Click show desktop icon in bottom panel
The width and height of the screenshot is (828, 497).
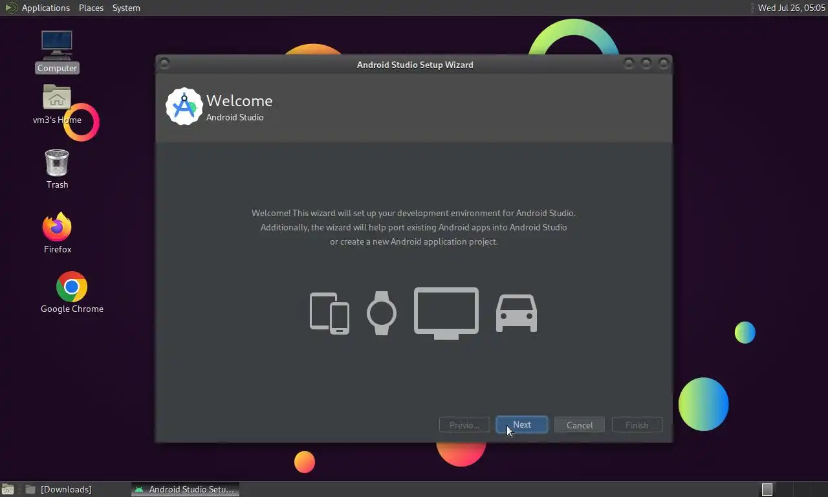click(x=7, y=489)
